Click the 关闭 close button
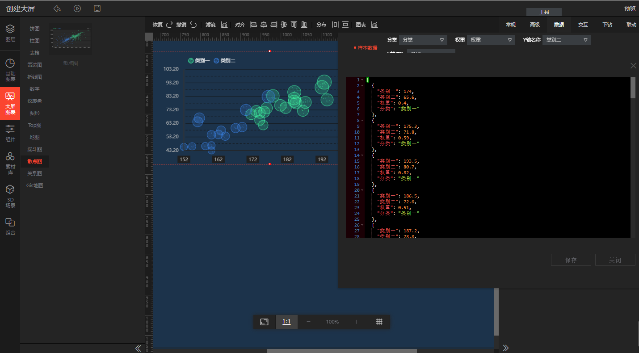The height and width of the screenshot is (353, 639). click(615, 260)
